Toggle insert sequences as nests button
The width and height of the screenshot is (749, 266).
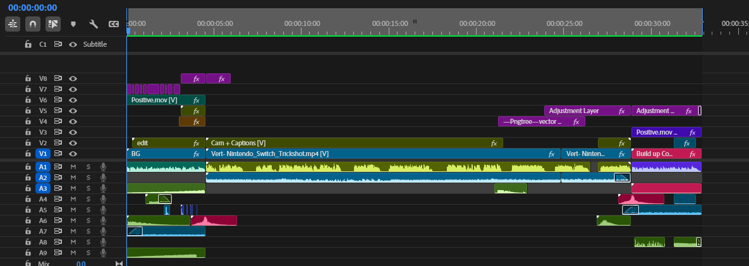pos(13,23)
